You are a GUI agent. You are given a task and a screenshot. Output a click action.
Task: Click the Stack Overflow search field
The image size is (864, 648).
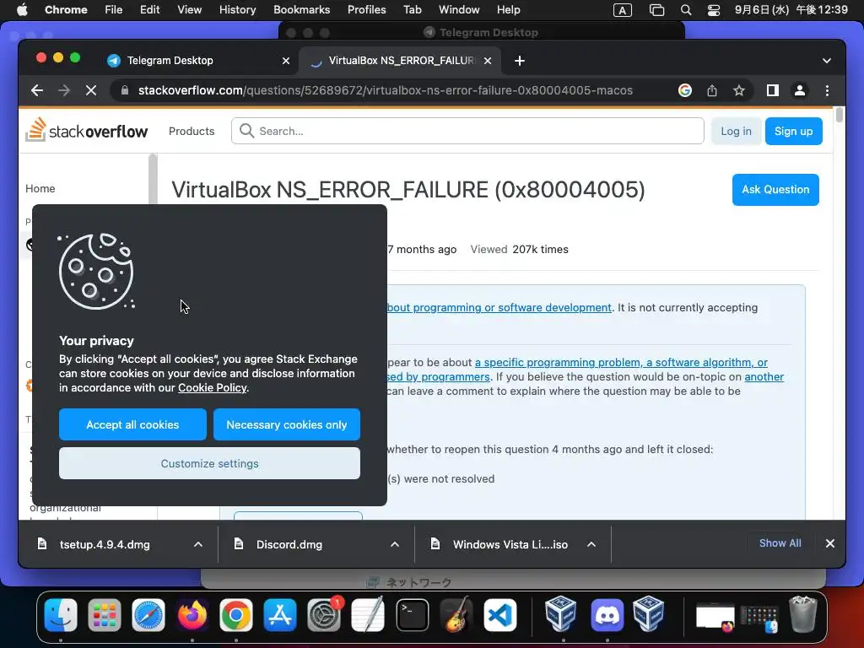pos(467,131)
